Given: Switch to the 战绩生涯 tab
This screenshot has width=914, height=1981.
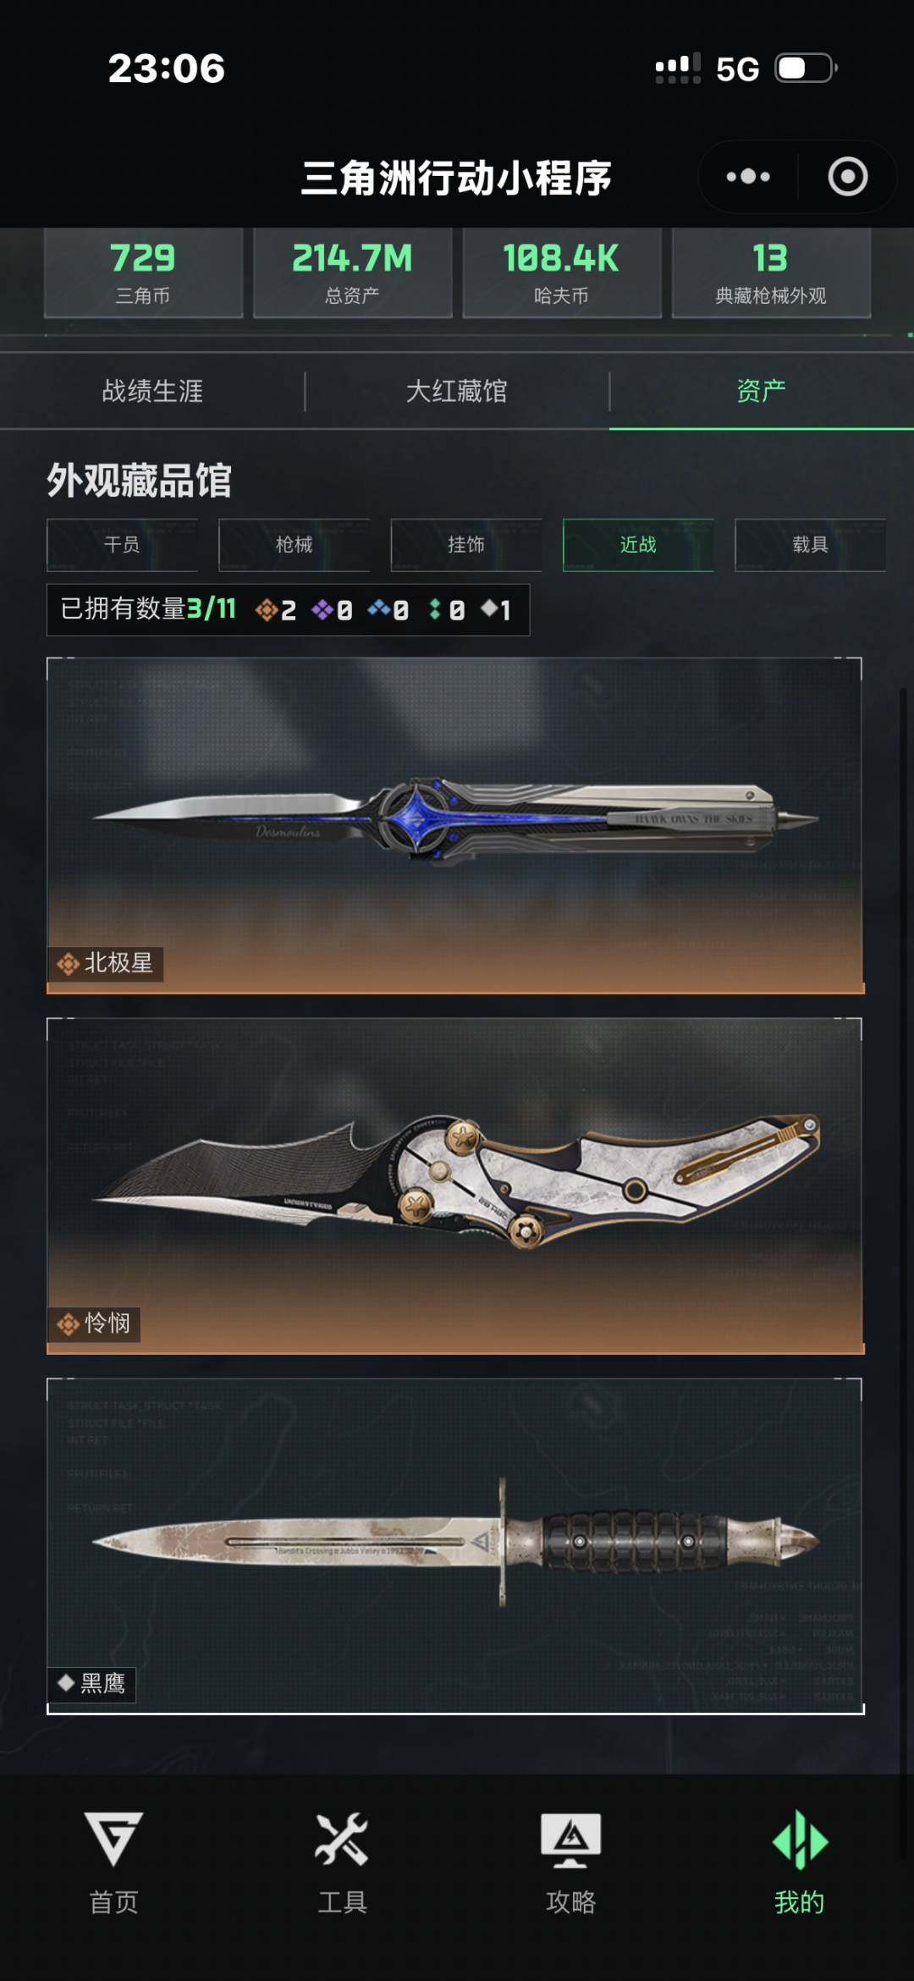Looking at the screenshot, I should coord(152,391).
